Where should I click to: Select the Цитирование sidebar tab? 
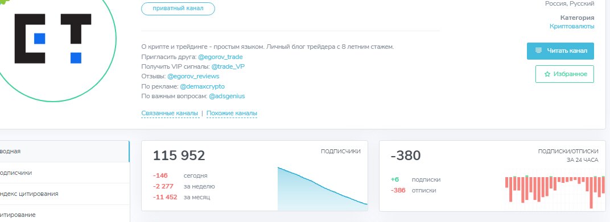pos(64,213)
